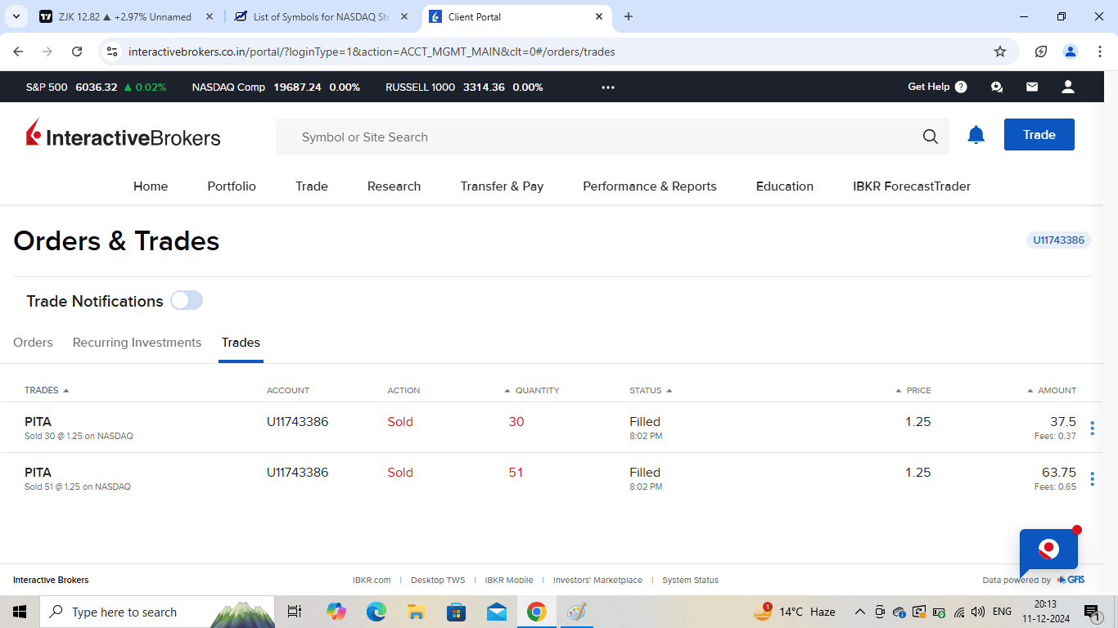The width and height of the screenshot is (1118, 628).
Task: Switch to the Recurring Investments tab
Action: click(137, 343)
